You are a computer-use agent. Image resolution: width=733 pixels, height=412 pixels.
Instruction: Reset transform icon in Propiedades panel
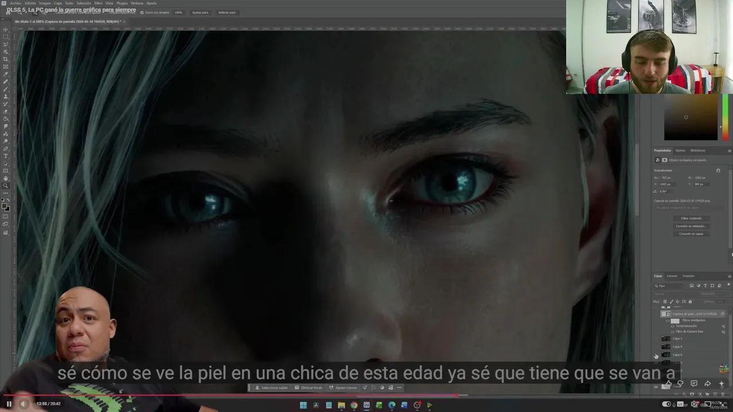click(x=718, y=170)
